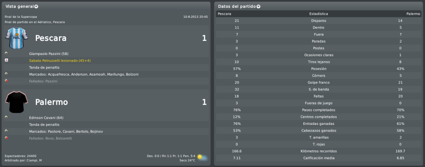Click the goal ball icon beside Pazzini
Viewport: 425px width, 167px height.
6,53
